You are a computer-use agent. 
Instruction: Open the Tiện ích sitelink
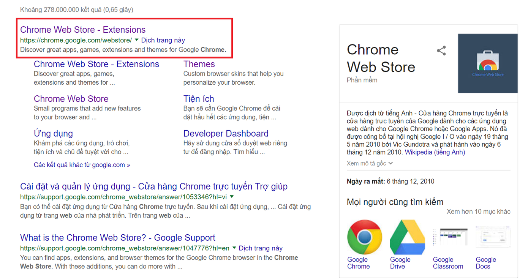(199, 99)
